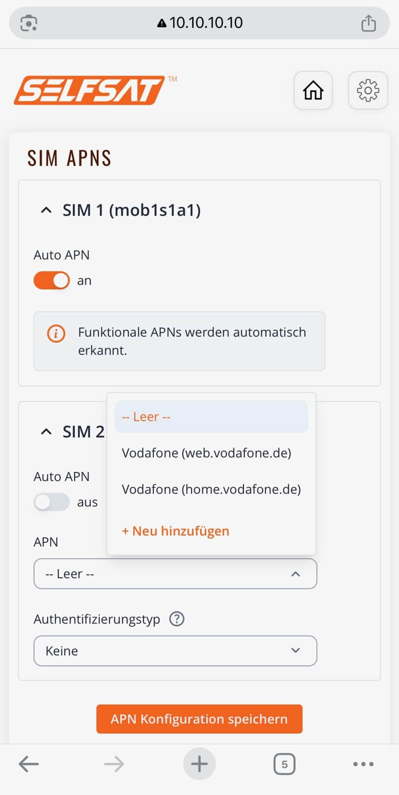Collapse the SIM 2 section via its chevron
Viewport: 399px width, 795px height.
pyautogui.click(x=46, y=432)
